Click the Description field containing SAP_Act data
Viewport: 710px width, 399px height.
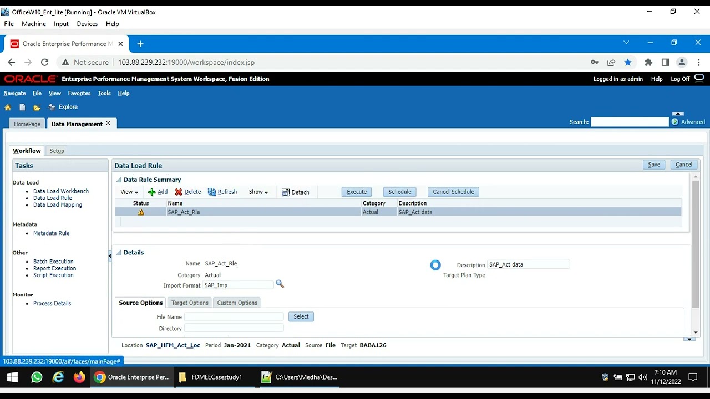click(x=529, y=265)
